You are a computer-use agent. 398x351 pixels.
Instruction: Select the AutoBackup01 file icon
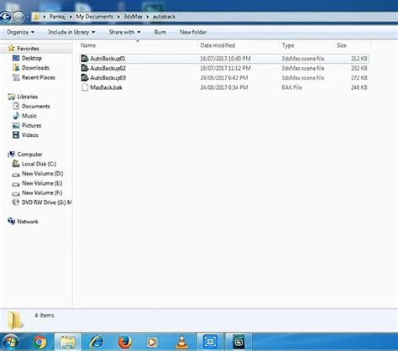85,59
